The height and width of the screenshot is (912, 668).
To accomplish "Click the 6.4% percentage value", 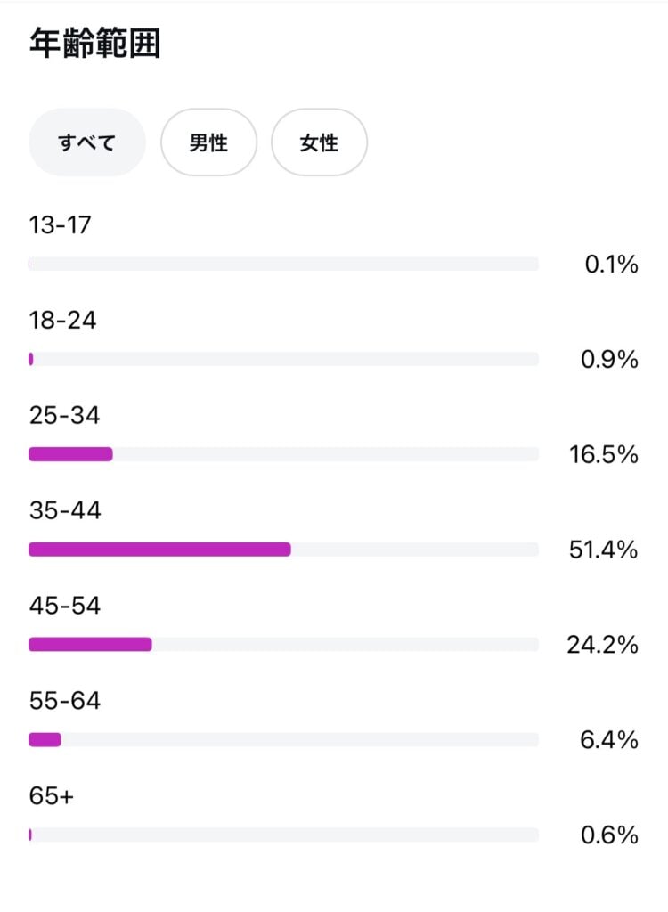I will coord(609,740).
